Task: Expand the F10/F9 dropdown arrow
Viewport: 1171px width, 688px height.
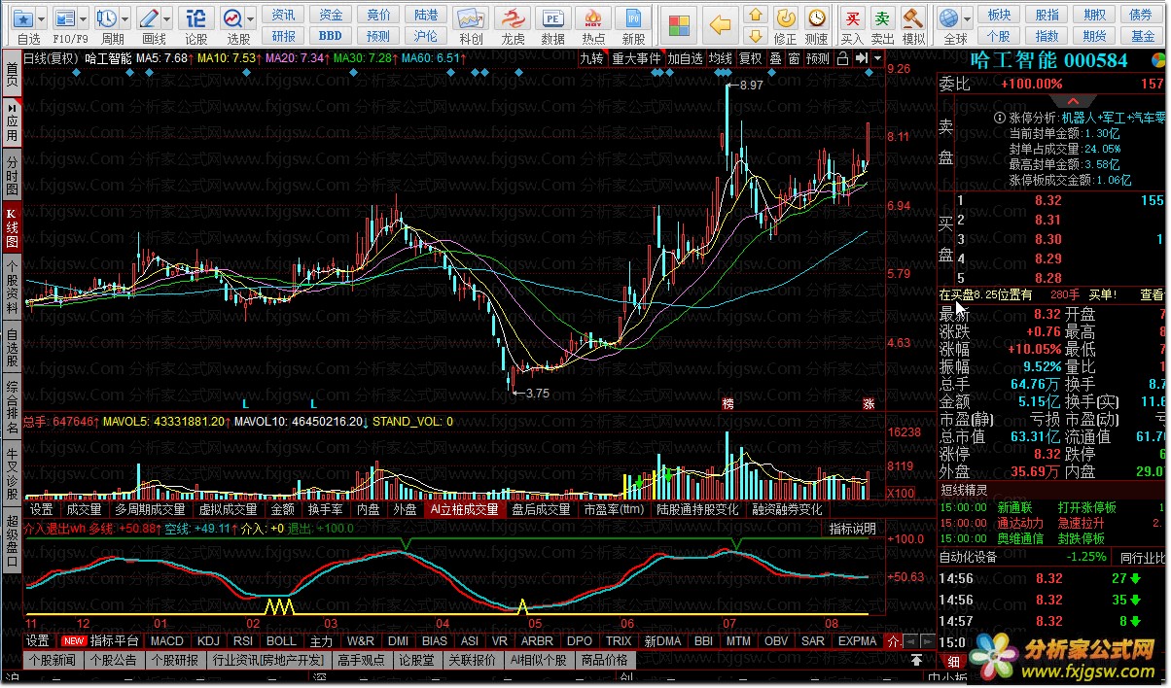Action: [84, 17]
